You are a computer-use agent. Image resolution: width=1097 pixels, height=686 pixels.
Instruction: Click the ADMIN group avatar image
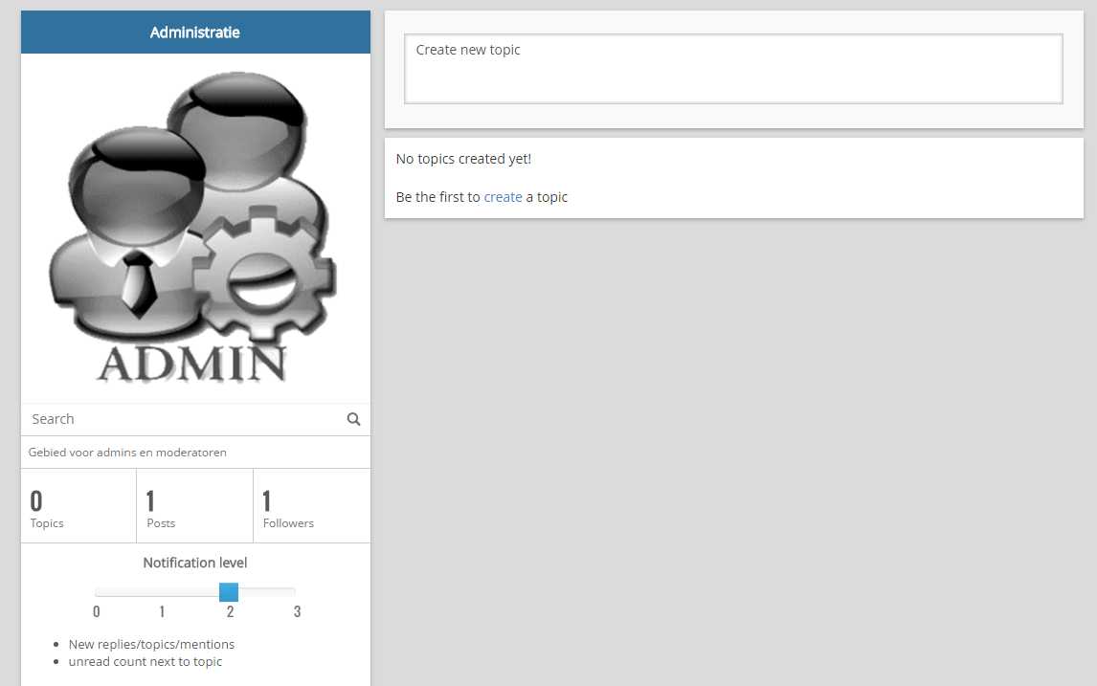(195, 228)
